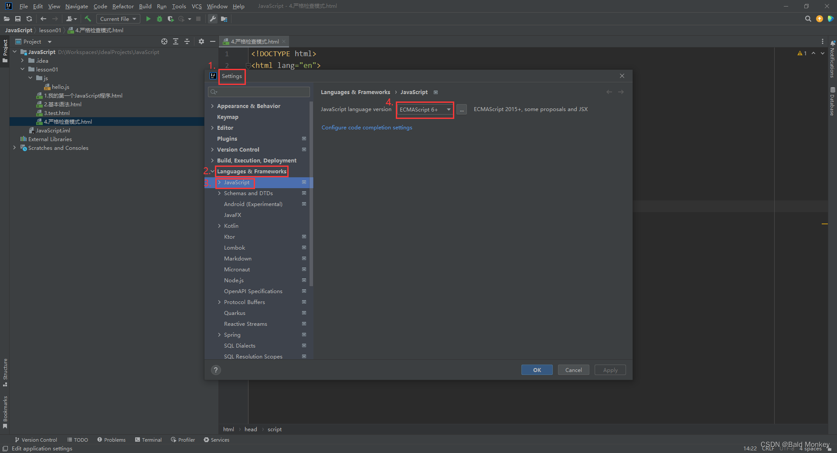Expand the Spring settings node

[219, 335]
